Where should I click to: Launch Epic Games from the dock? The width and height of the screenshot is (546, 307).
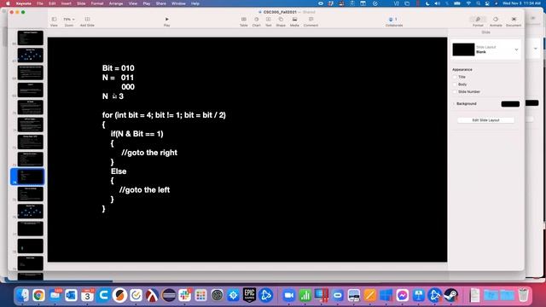(249, 295)
